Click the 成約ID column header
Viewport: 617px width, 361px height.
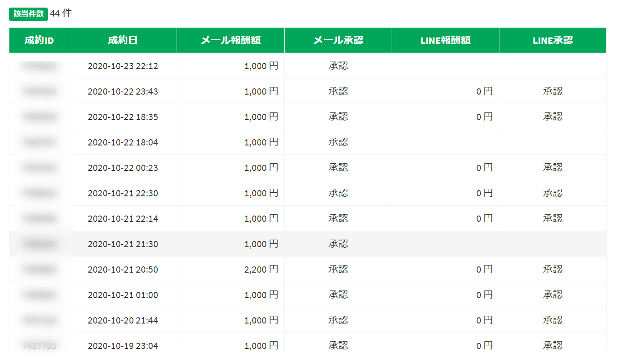pos(39,40)
